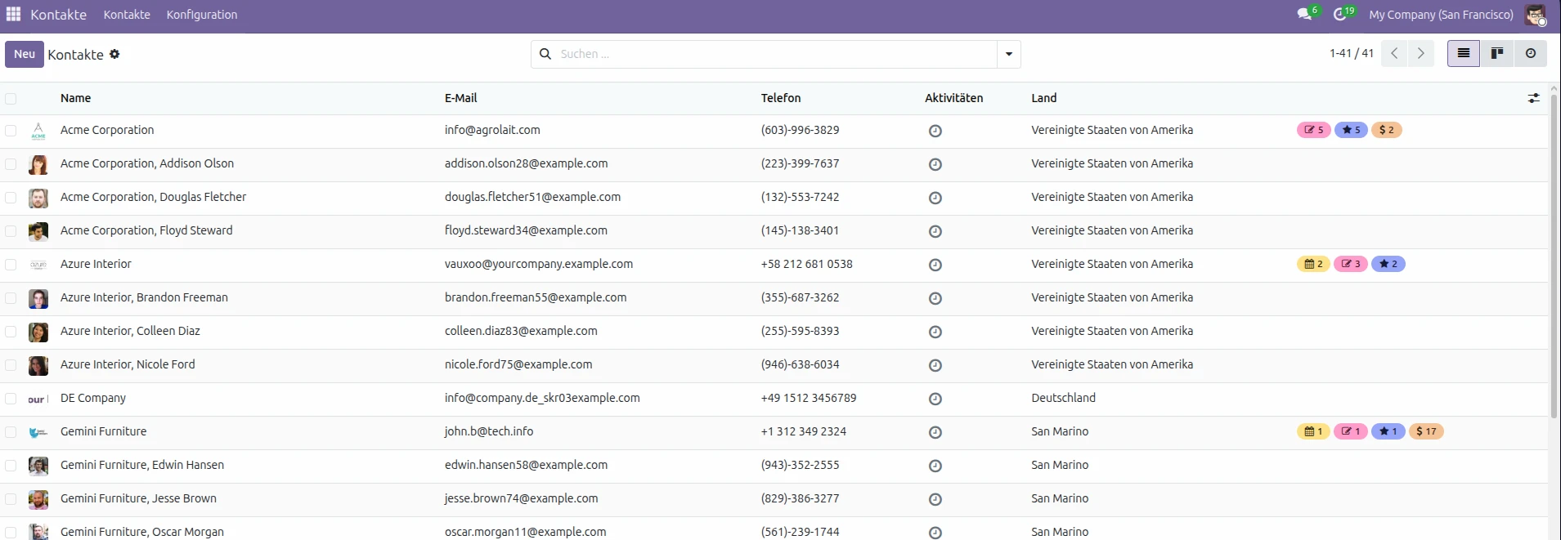Click the 1-41 / 41 pager counter
The image size is (1561, 540).
pos(1352,53)
